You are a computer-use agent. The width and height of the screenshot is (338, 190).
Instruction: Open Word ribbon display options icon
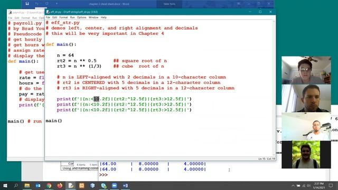coord(239,4)
